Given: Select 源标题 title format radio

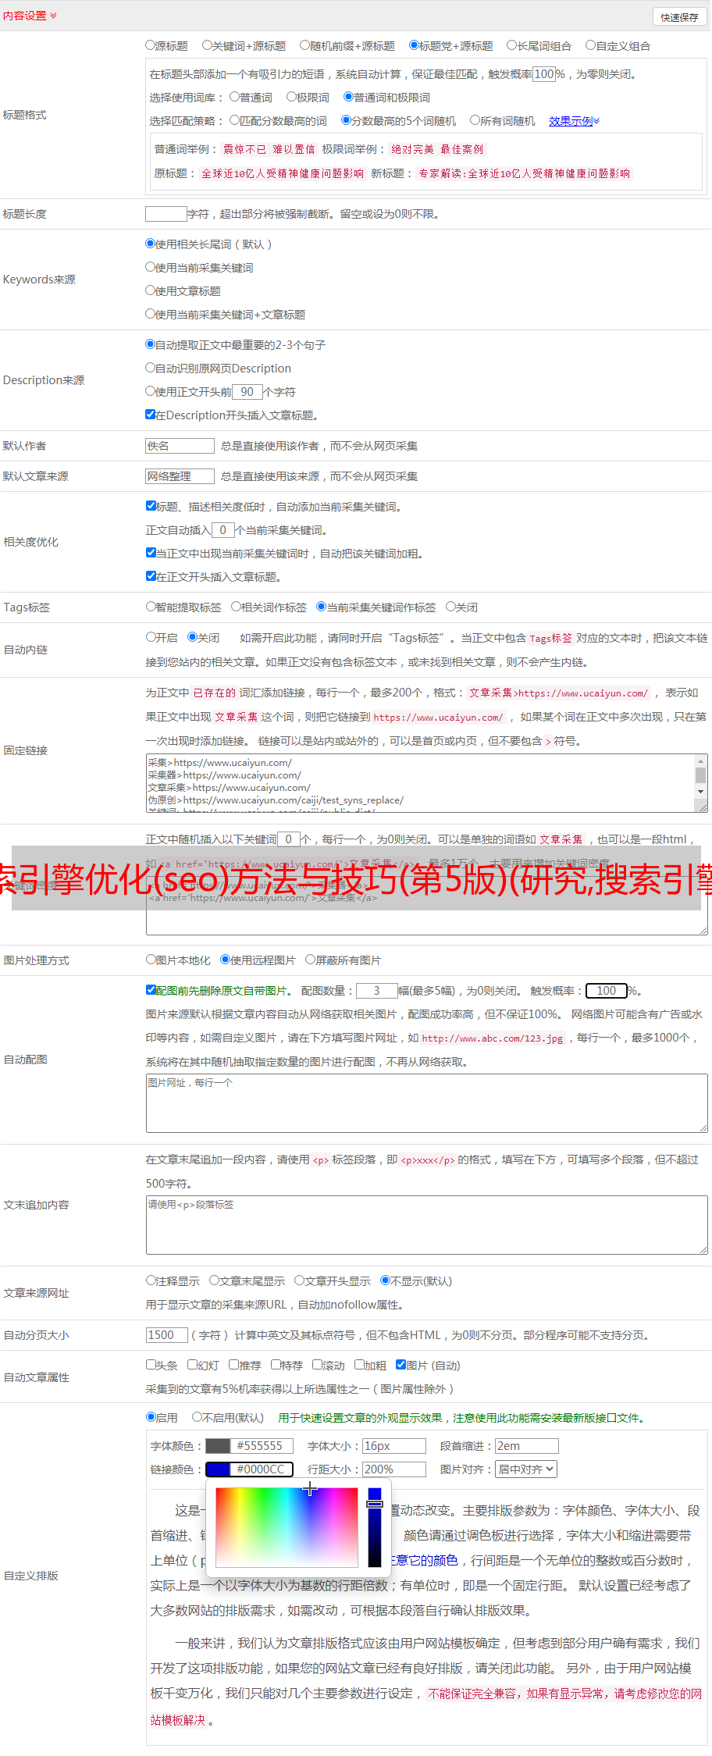Looking at the screenshot, I should pos(150,45).
